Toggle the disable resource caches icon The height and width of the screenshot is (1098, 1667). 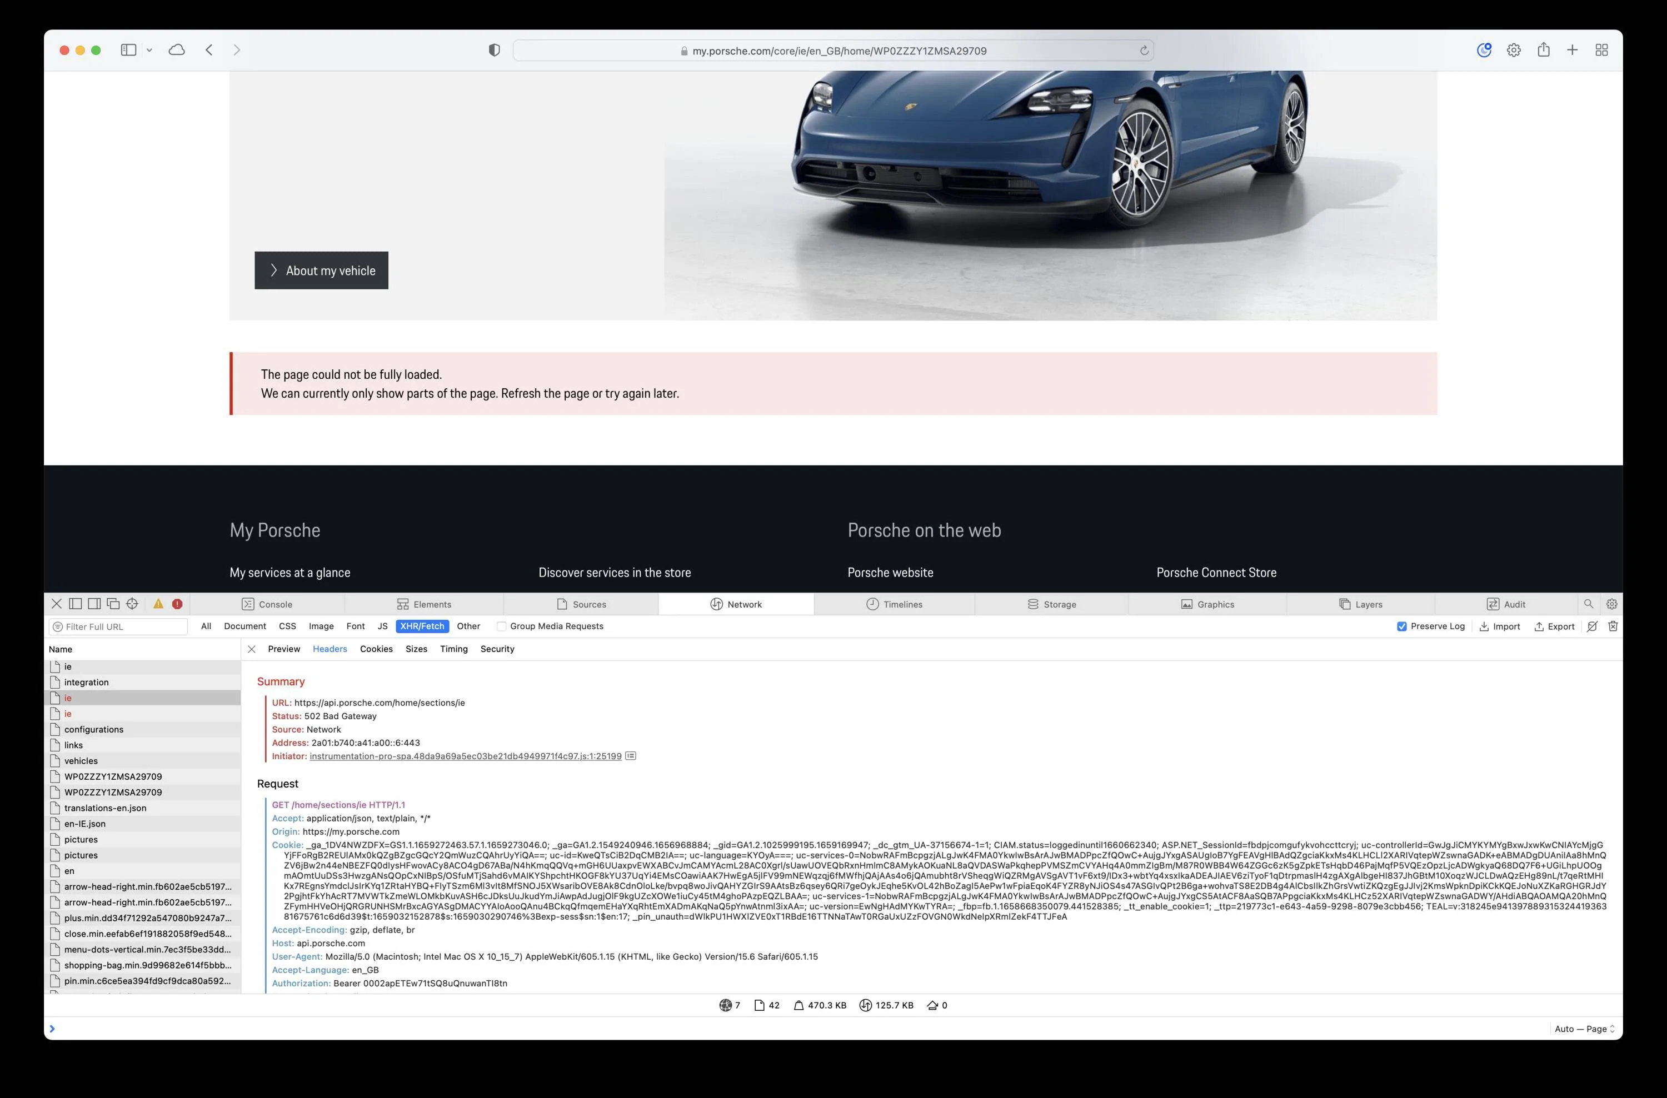[x=1592, y=626]
